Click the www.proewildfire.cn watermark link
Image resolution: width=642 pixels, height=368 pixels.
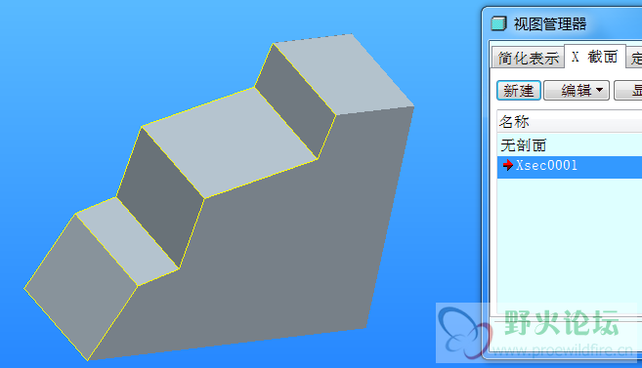(x=562, y=350)
